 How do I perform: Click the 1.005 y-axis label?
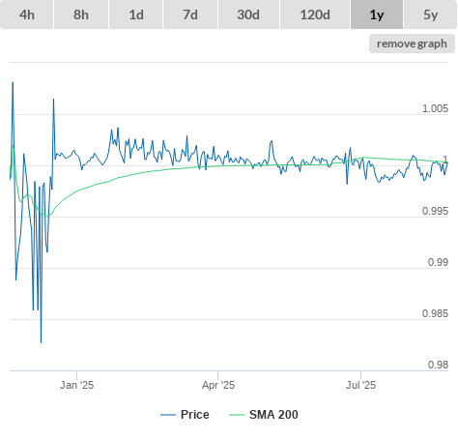coord(435,108)
